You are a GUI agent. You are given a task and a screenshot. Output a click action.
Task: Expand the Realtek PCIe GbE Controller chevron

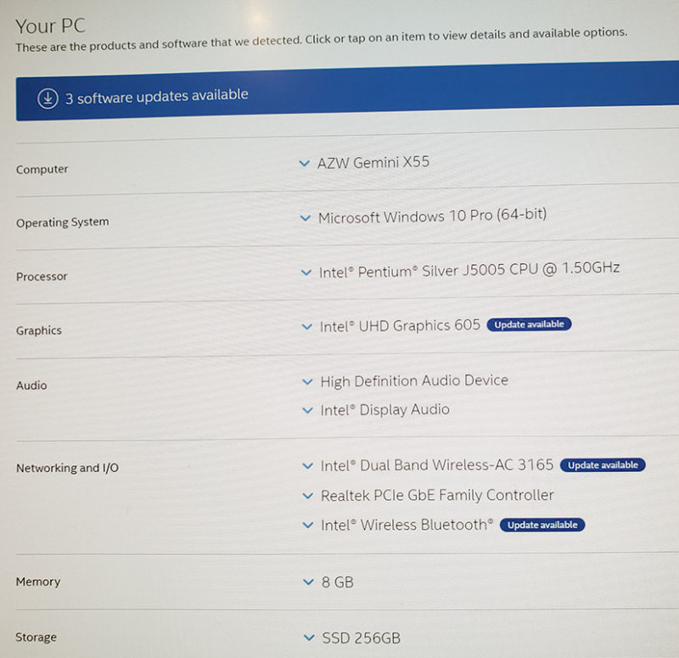point(308,496)
